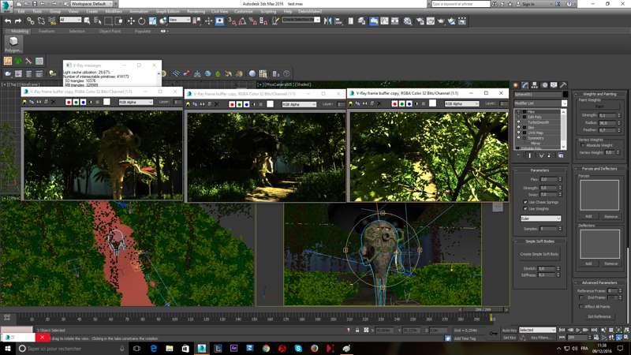Enable the End Frame checkbox

click(x=581, y=297)
